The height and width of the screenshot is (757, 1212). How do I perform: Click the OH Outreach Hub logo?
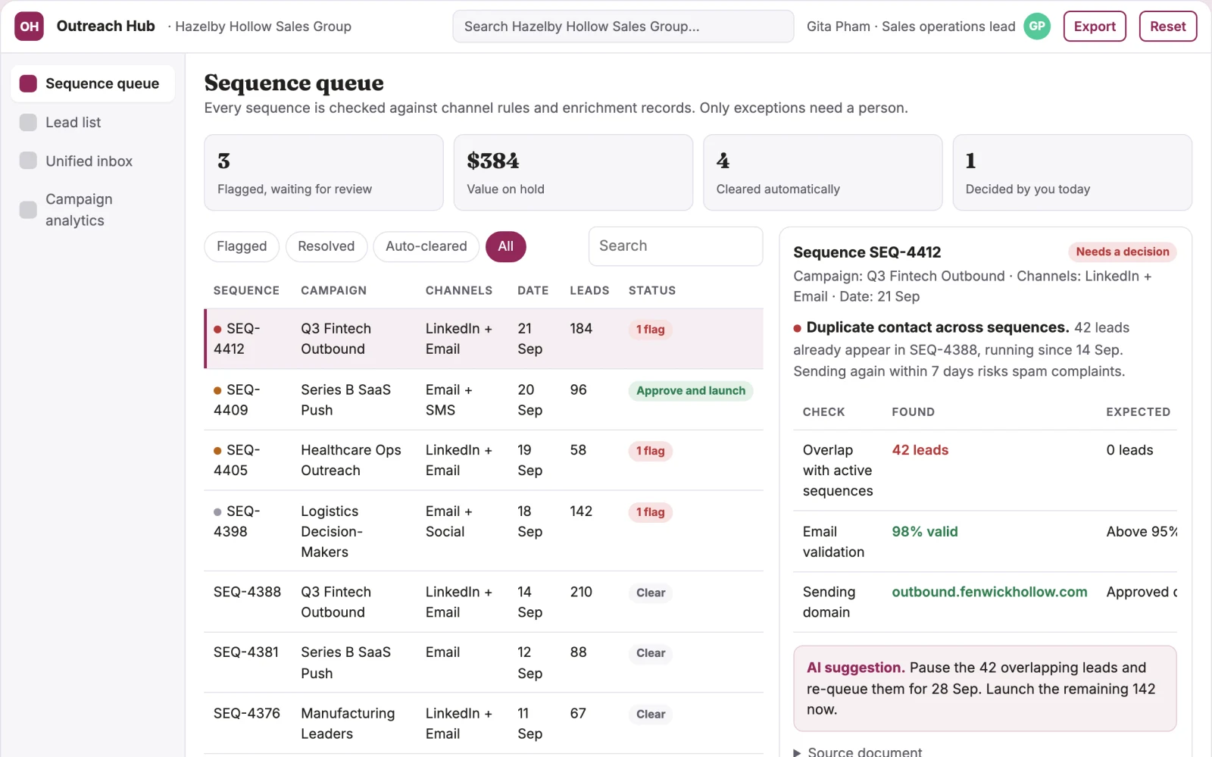pos(29,27)
